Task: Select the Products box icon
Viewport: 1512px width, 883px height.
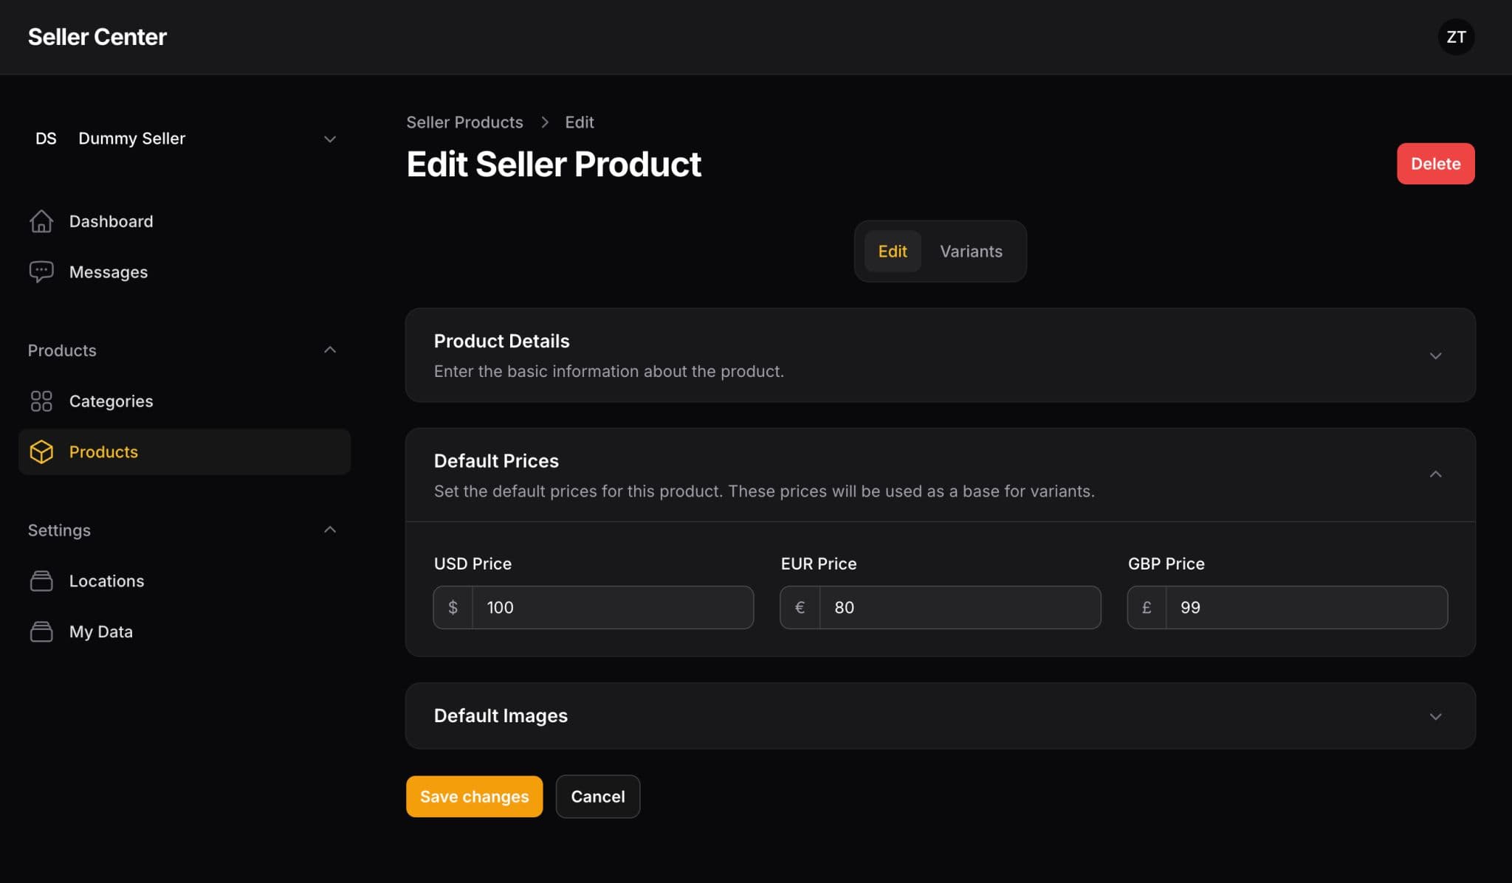Action: [41, 451]
